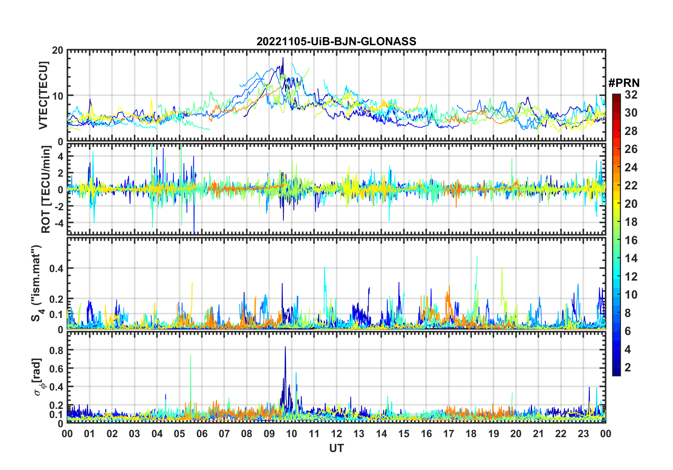Image resolution: width=673 pixels, height=470 pixels.
Task: Click sigma phi axis tick label 0.8
Action: coord(57,350)
